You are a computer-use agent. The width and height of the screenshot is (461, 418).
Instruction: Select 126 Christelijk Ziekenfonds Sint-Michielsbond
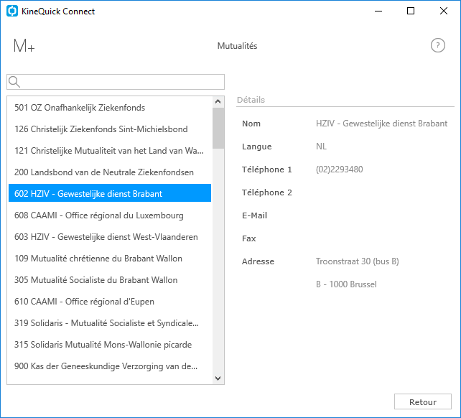coord(110,129)
